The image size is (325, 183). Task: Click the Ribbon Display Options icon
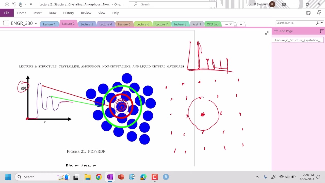click(284, 4)
